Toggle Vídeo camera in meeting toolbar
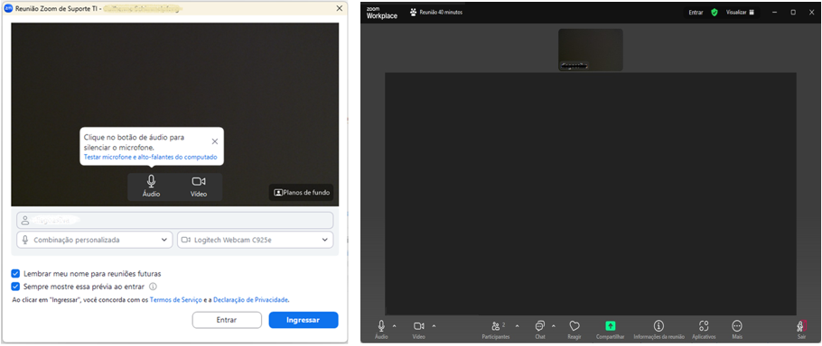Image resolution: width=822 pixels, height=346 pixels. click(418, 329)
